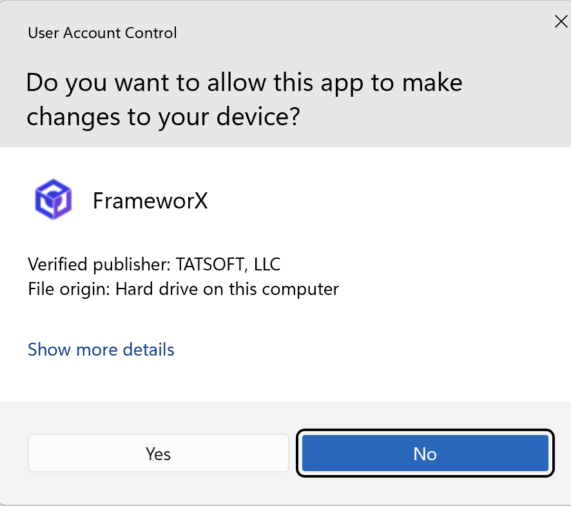Click Yes to allow FrameworX changes
This screenshot has width=571, height=506.
[x=159, y=453]
